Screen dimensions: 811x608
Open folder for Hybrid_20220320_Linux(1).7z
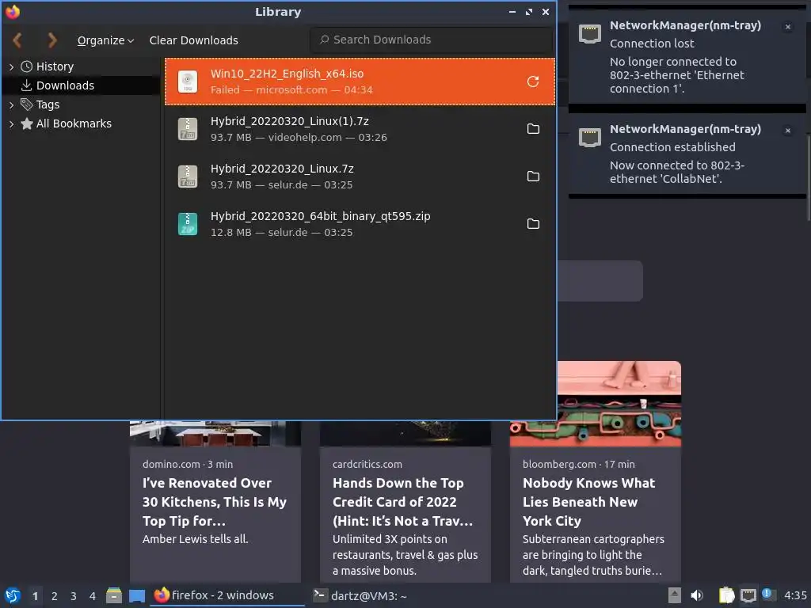(x=533, y=129)
